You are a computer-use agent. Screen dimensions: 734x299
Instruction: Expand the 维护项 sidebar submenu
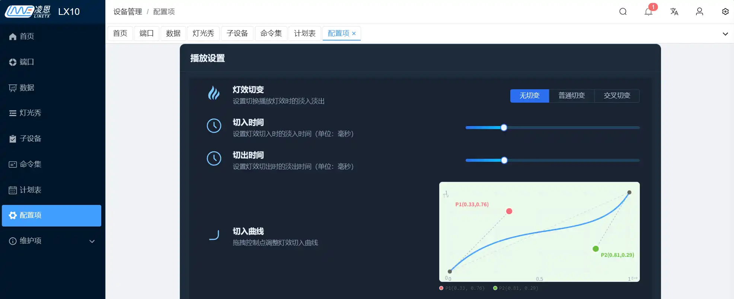point(92,241)
